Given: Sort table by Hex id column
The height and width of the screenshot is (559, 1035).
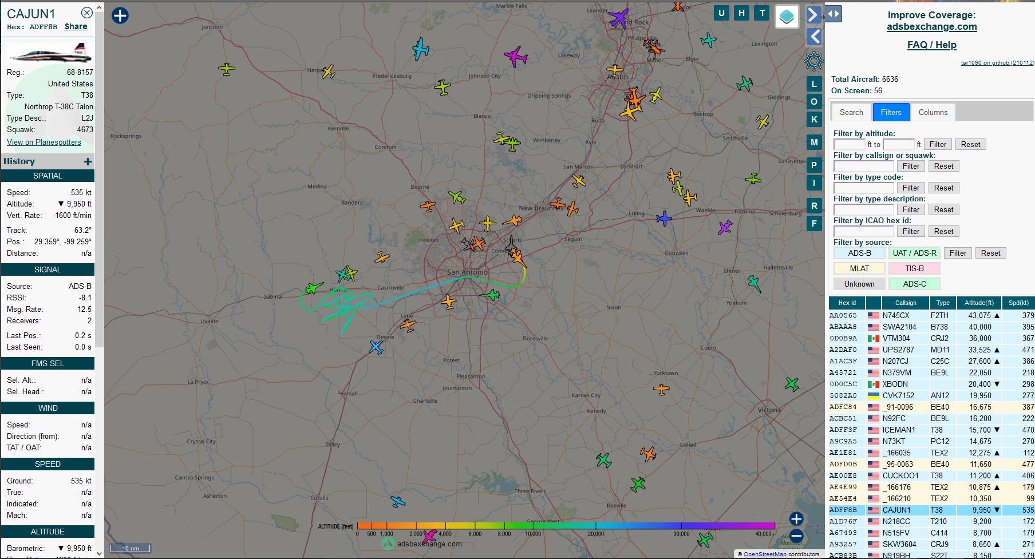Looking at the screenshot, I should click(x=847, y=303).
